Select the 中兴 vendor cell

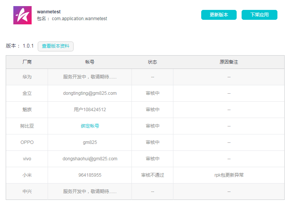(x=27, y=192)
